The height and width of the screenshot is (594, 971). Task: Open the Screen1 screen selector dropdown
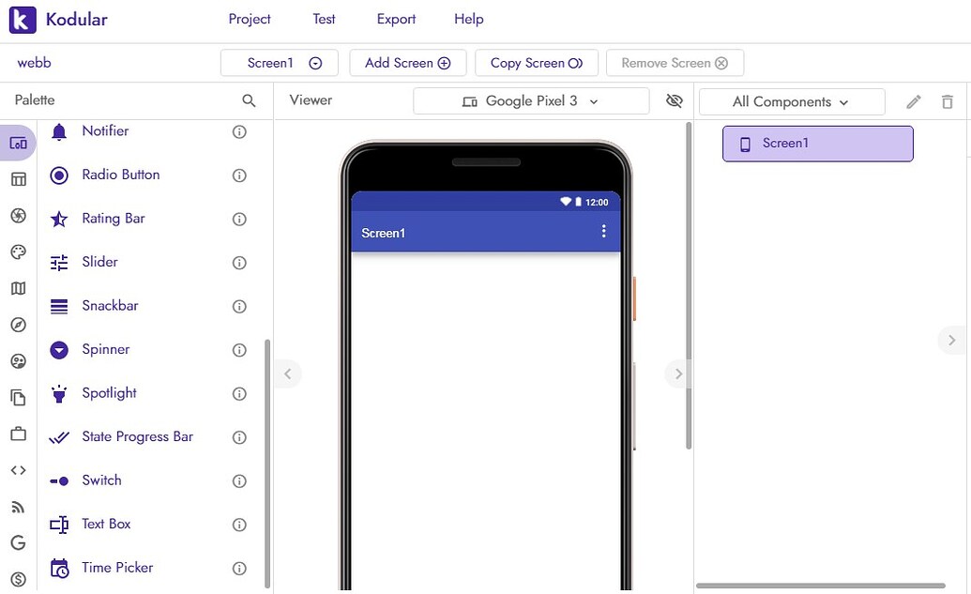[280, 63]
